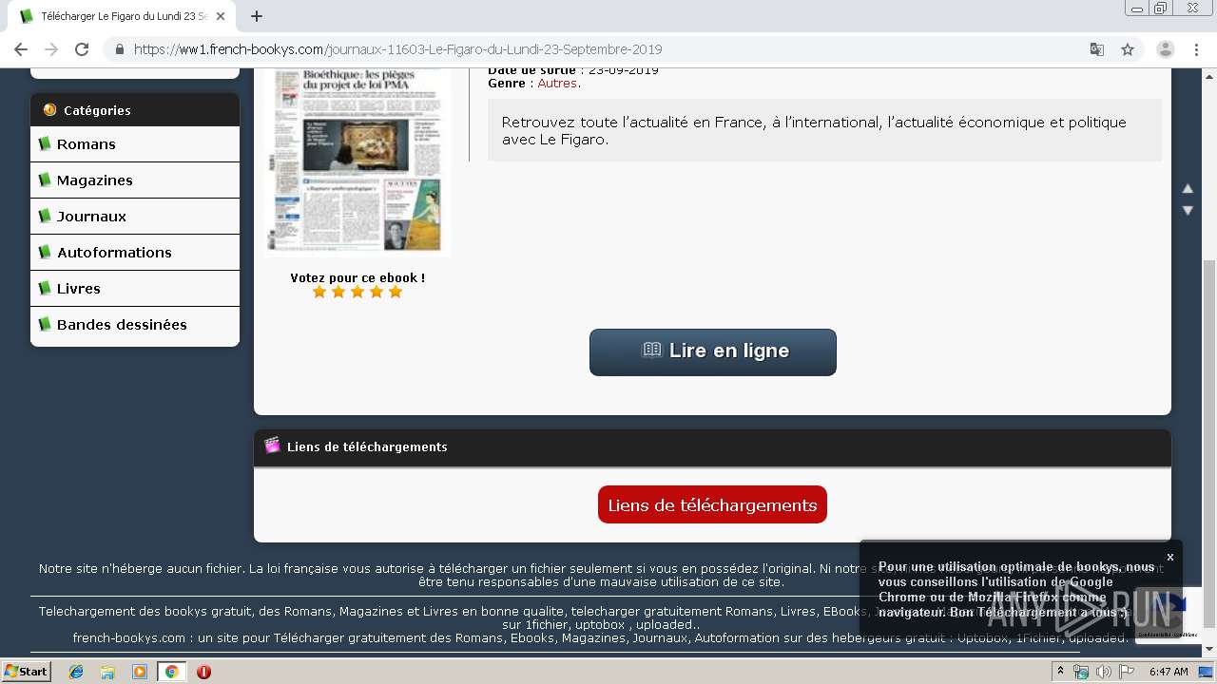Launch Internet Explorer from taskbar
This screenshot has height=684, width=1217.
point(76,672)
